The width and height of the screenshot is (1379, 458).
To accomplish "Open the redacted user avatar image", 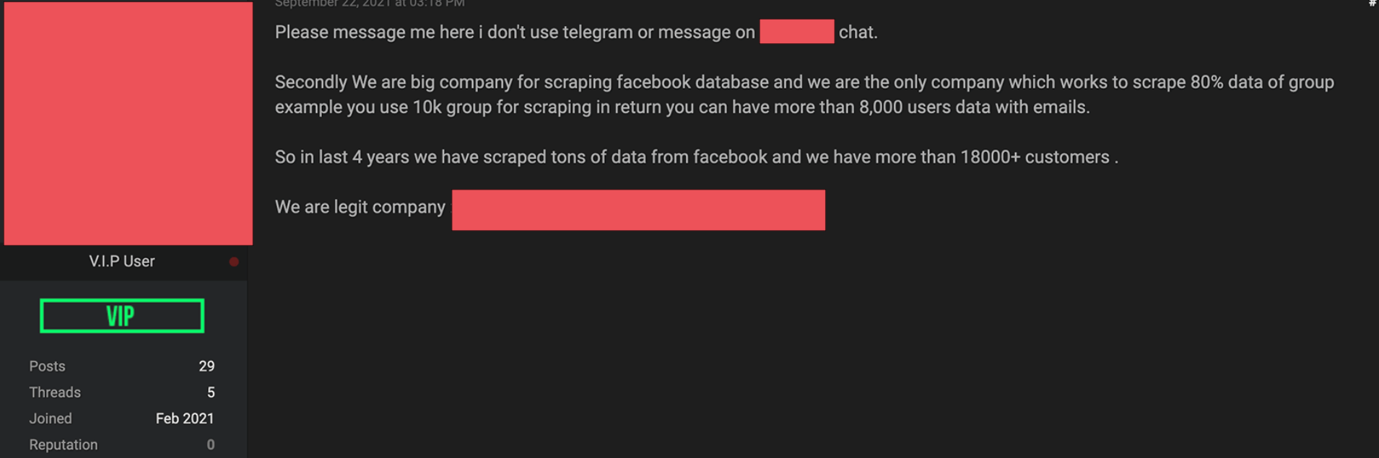I will coord(129,123).
